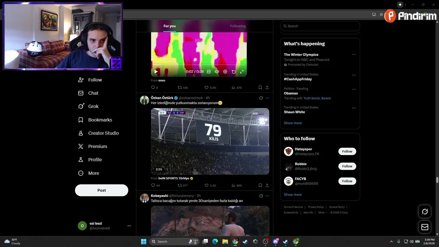Open options for #CashAppFriday trend
This screenshot has height=247, width=439.
pos(354,75)
